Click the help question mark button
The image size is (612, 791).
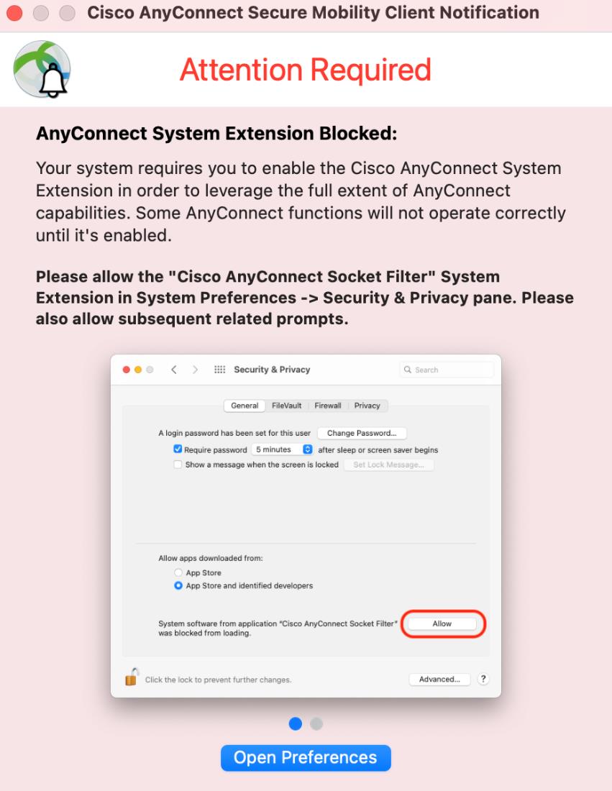483,680
